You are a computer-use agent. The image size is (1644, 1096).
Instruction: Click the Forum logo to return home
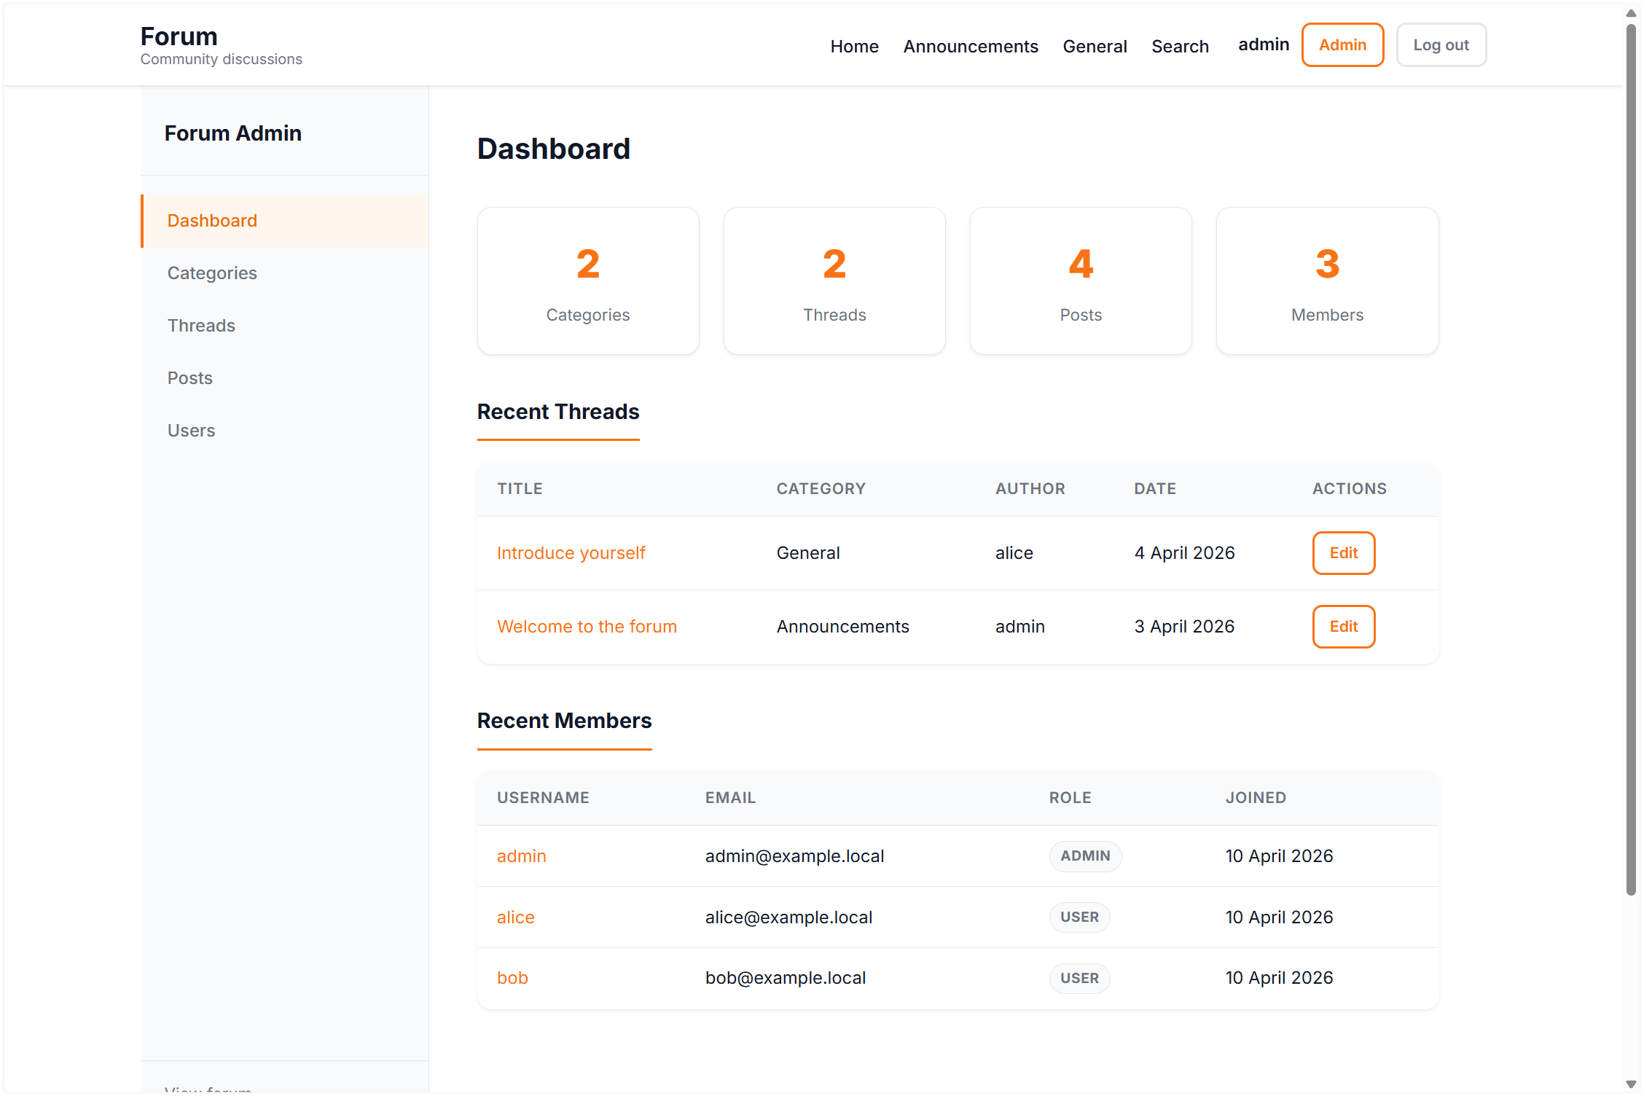tap(179, 36)
